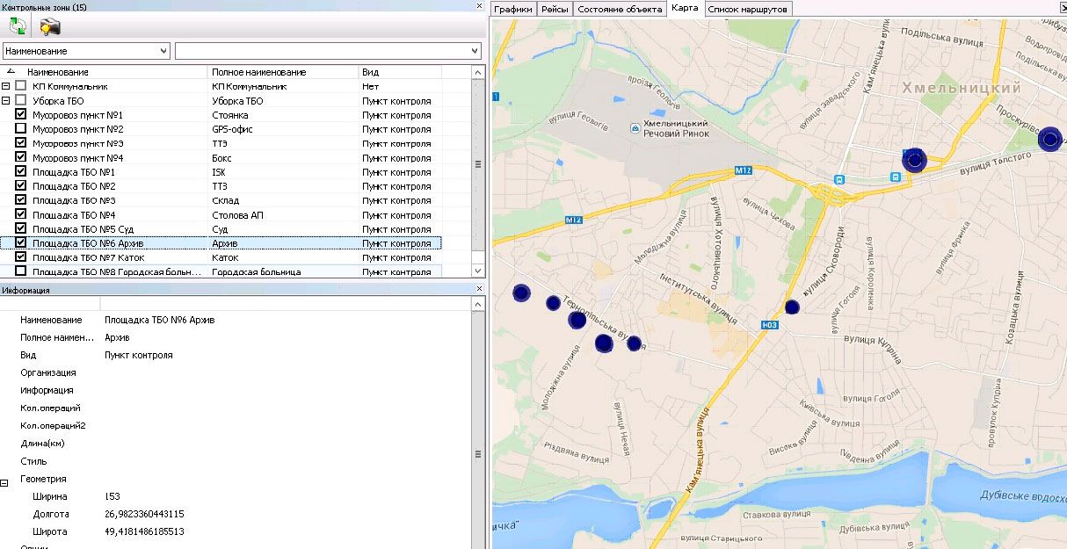
Task: Check Площадка ТБО №8 Городская больница
Action: click(x=21, y=271)
